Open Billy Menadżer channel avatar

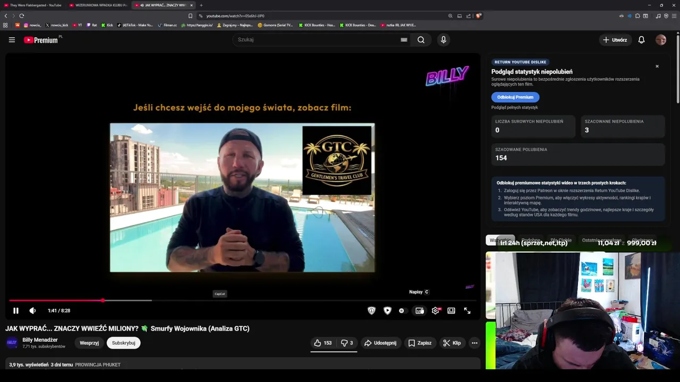point(12,343)
